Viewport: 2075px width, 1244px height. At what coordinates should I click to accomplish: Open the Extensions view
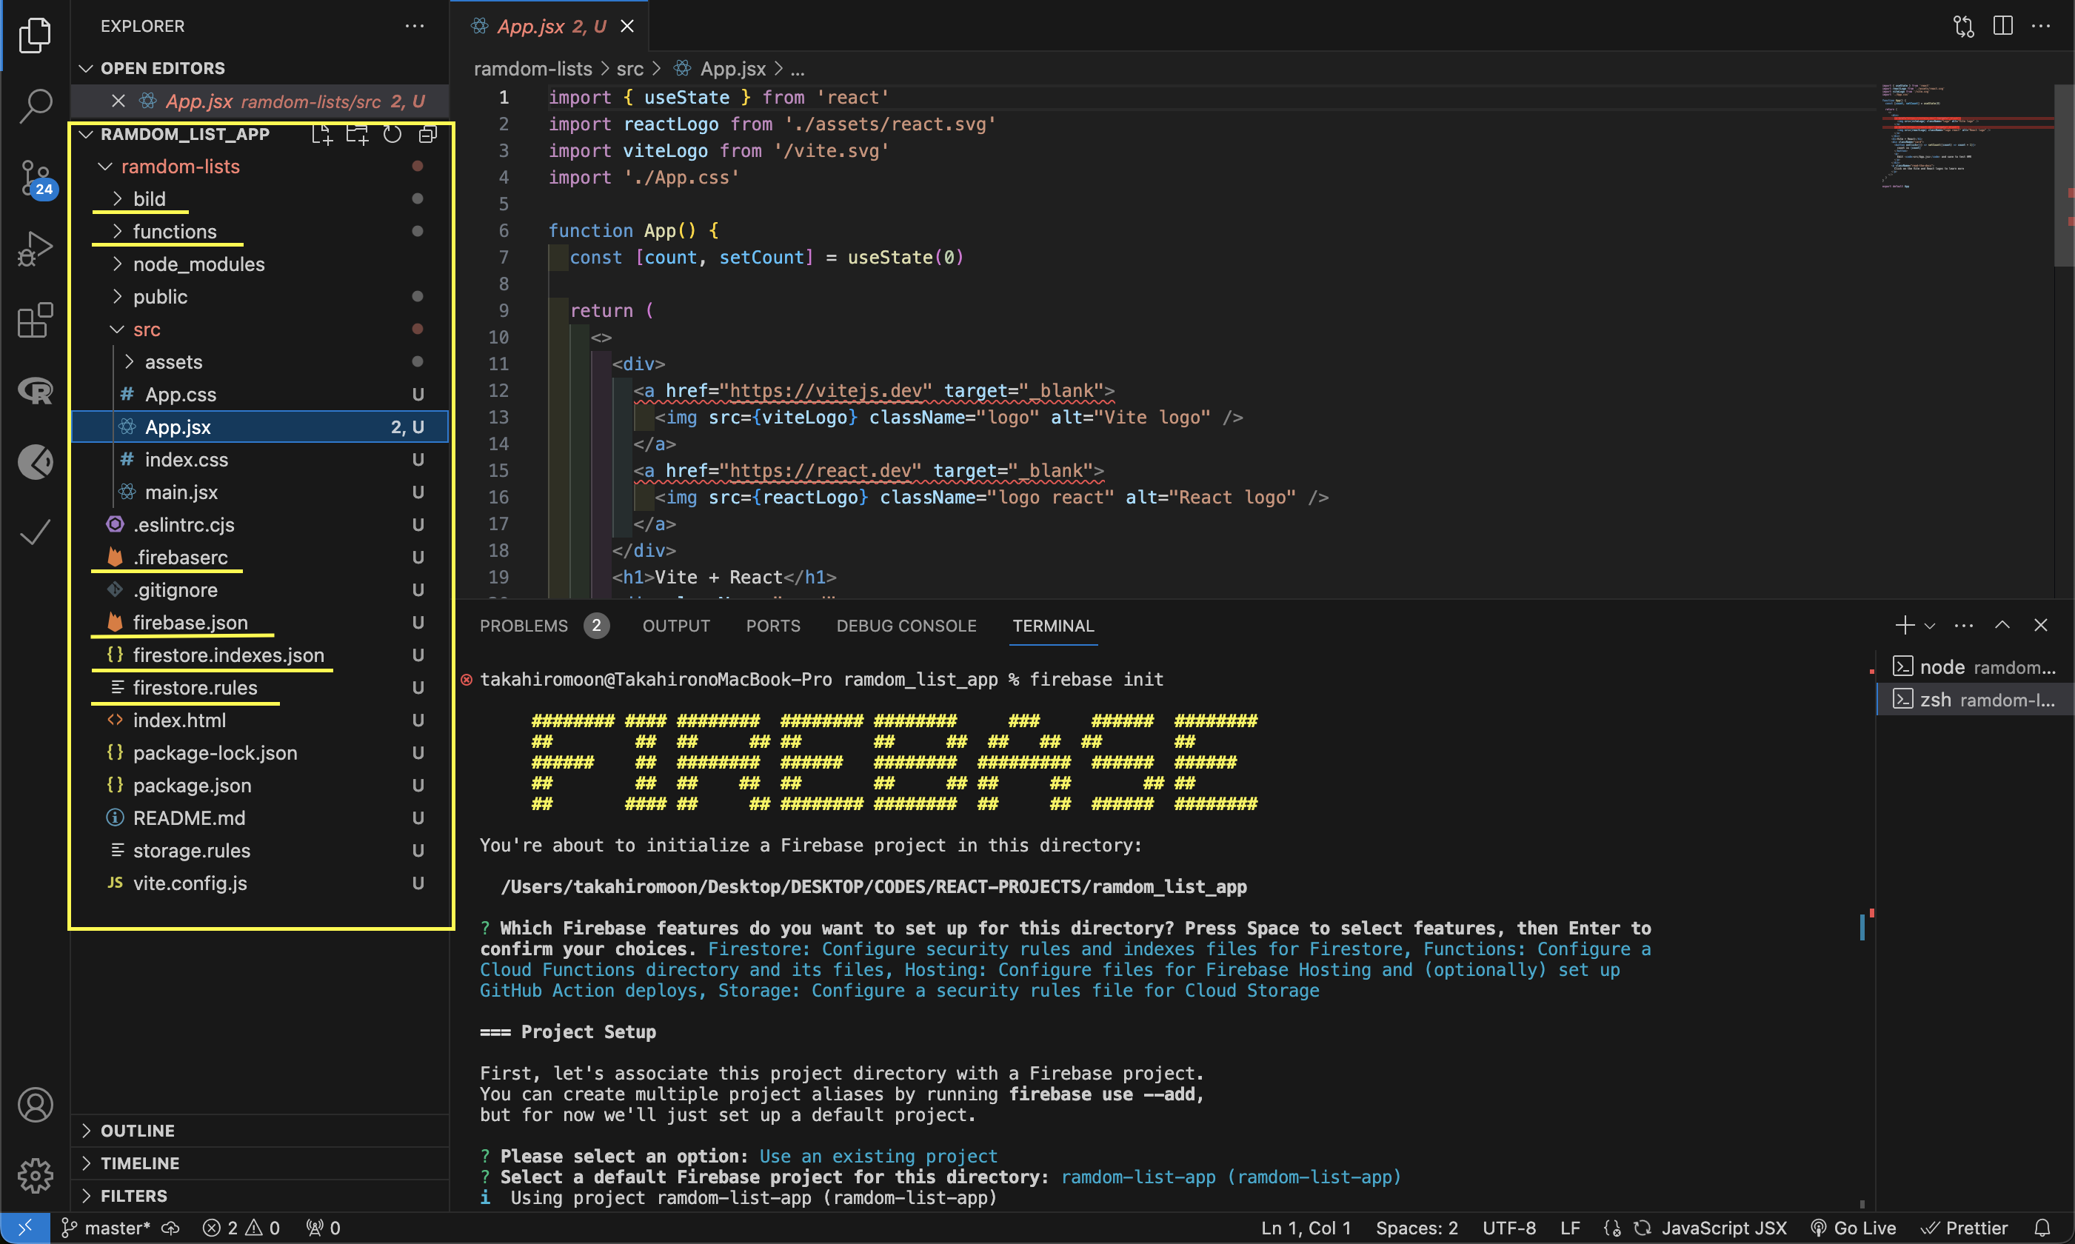pyautogui.click(x=34, y=320)
